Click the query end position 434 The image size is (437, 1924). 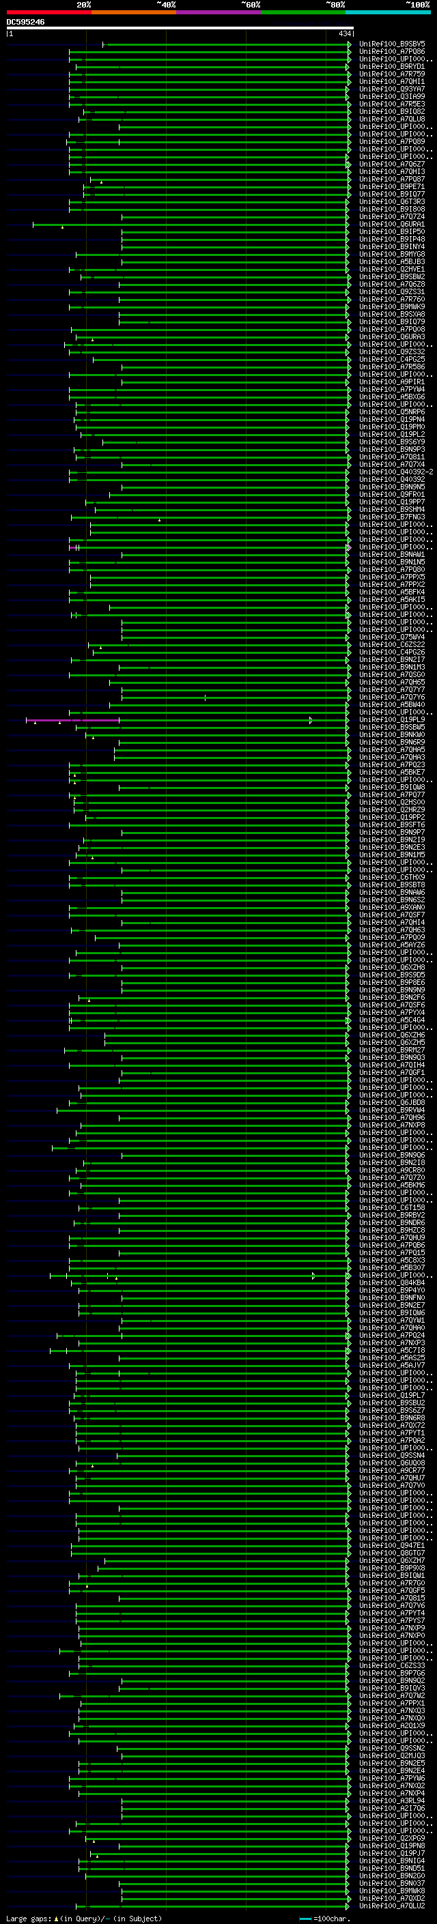click(344, 33)
